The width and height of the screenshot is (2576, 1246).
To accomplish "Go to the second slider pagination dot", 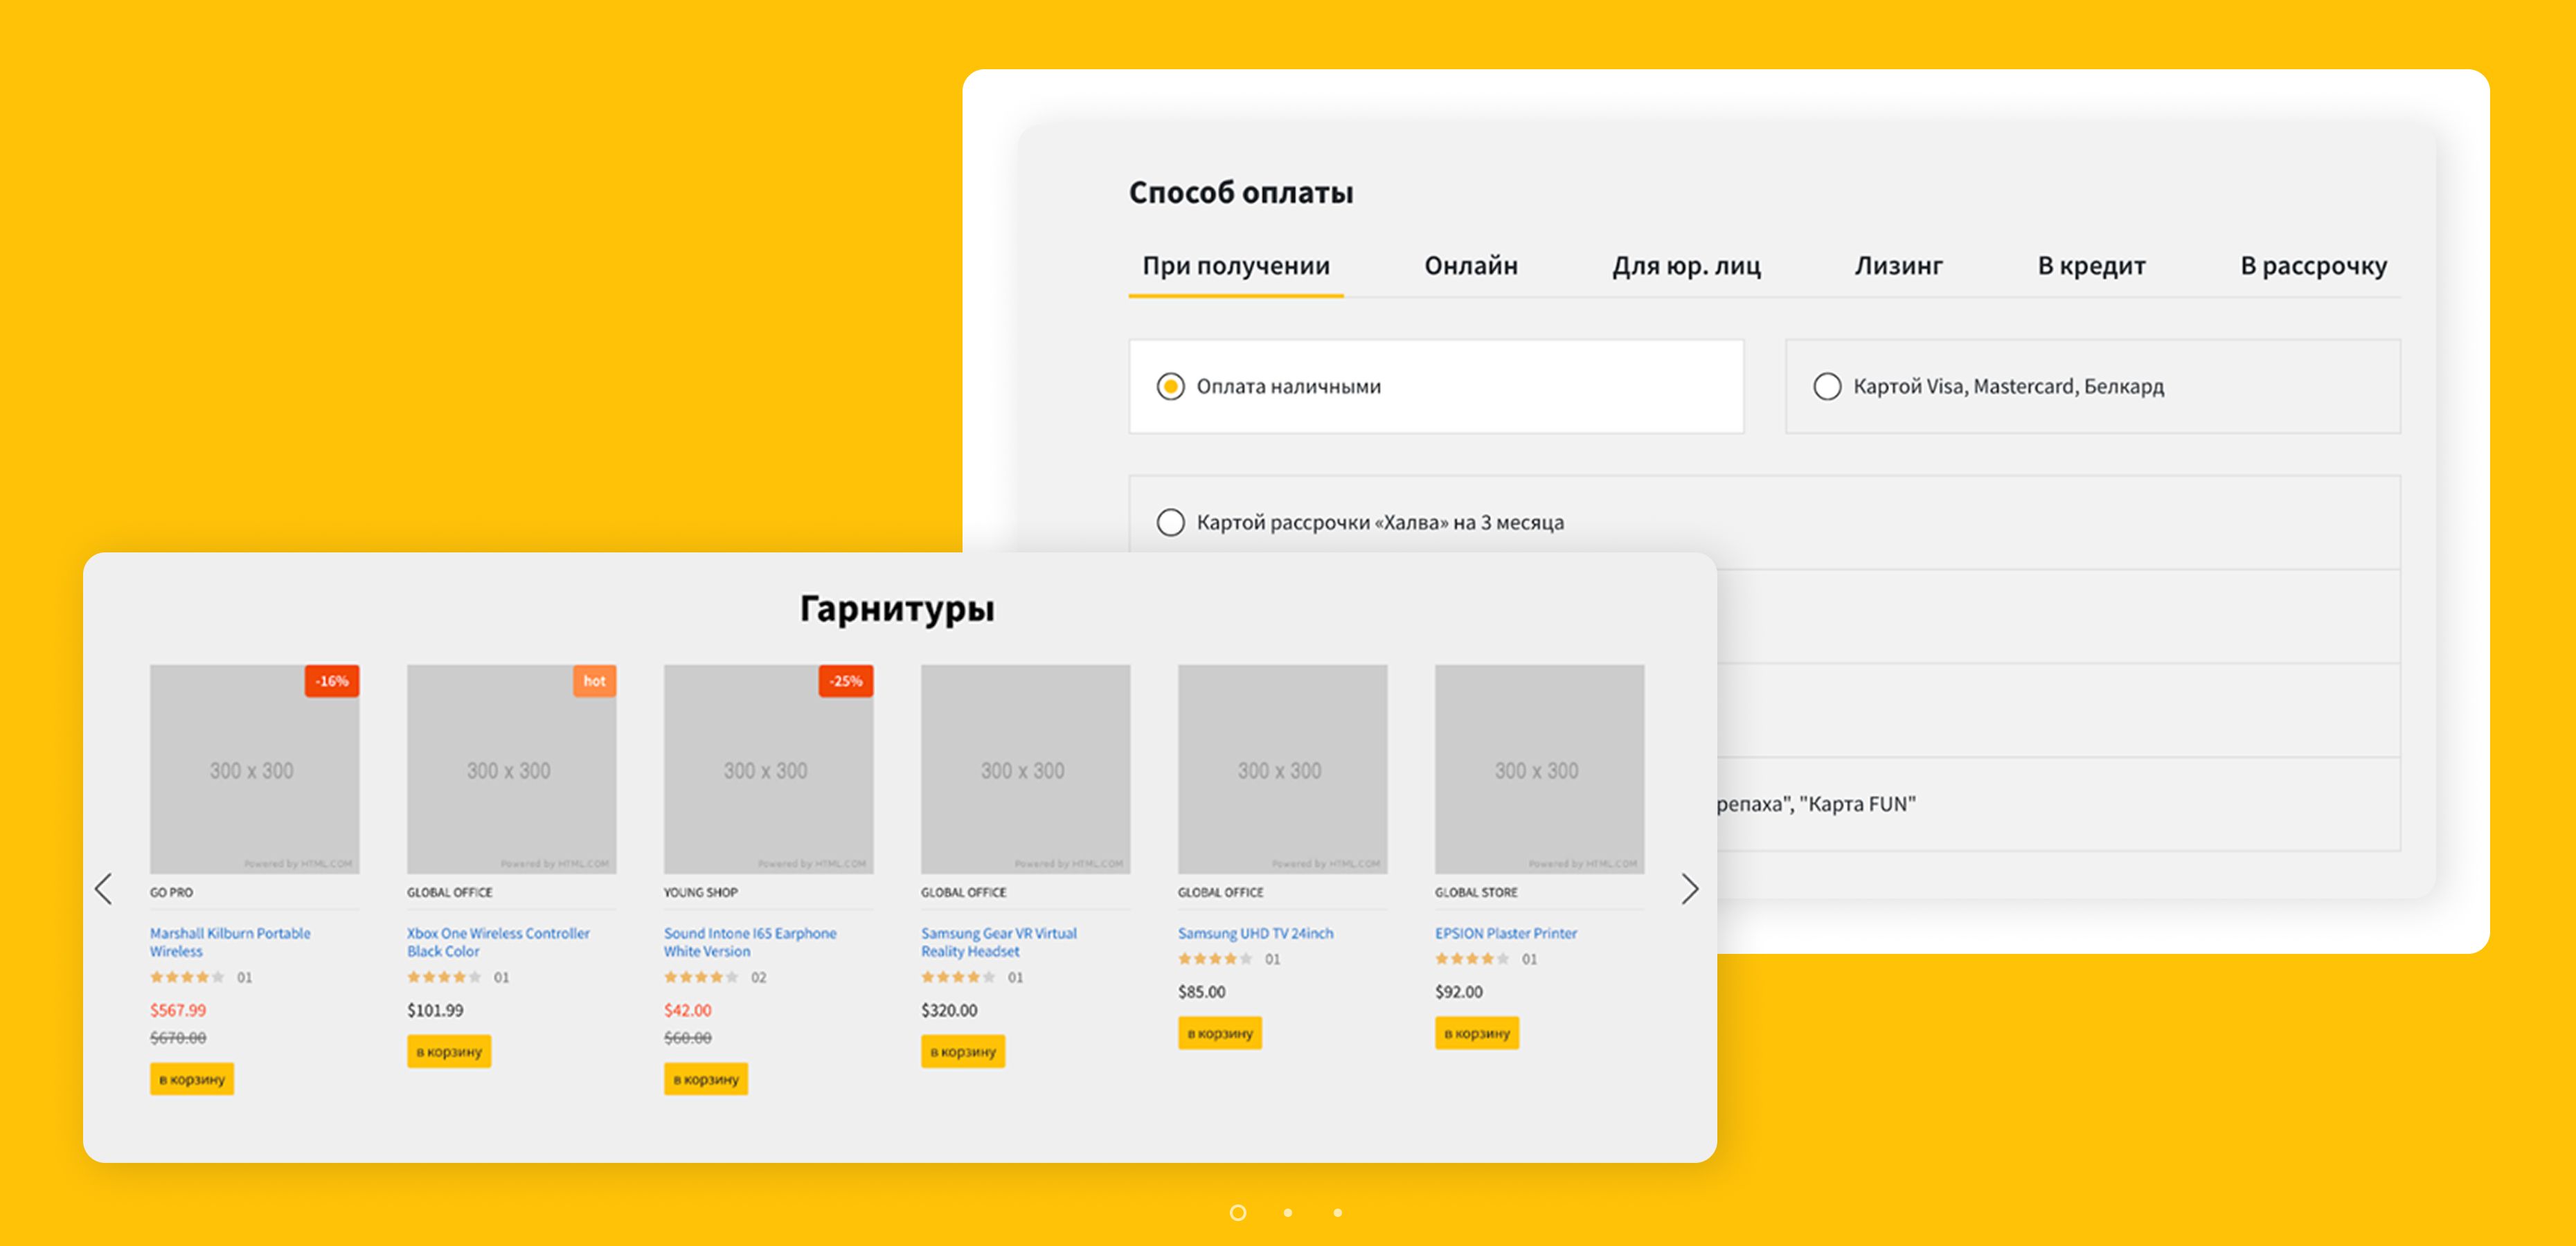I will 1288,1213.
